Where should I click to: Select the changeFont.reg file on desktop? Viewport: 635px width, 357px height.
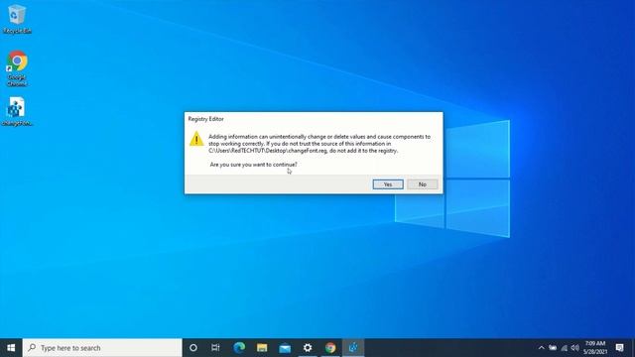(x=17, y=111)
